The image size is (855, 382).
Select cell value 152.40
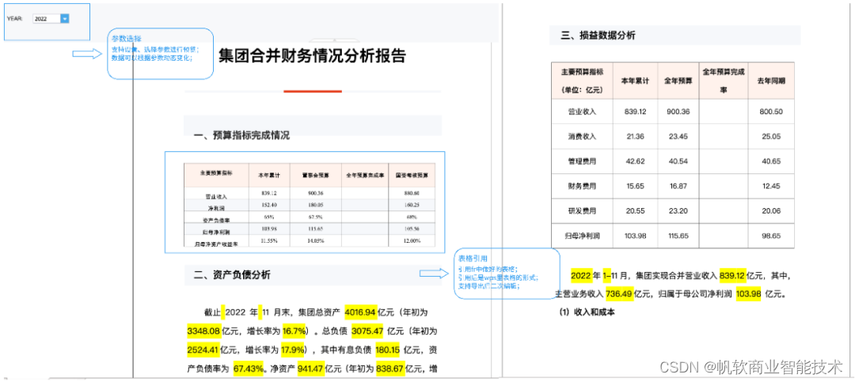pos(269,206)
